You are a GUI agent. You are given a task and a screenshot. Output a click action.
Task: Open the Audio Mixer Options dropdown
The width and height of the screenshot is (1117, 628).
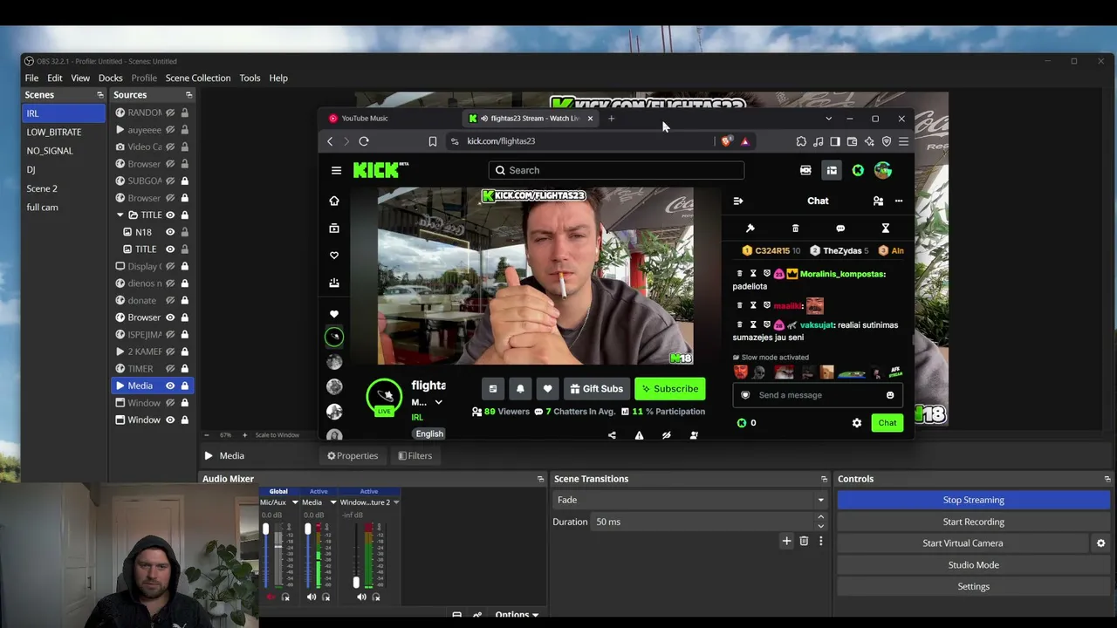click(517, 615)
